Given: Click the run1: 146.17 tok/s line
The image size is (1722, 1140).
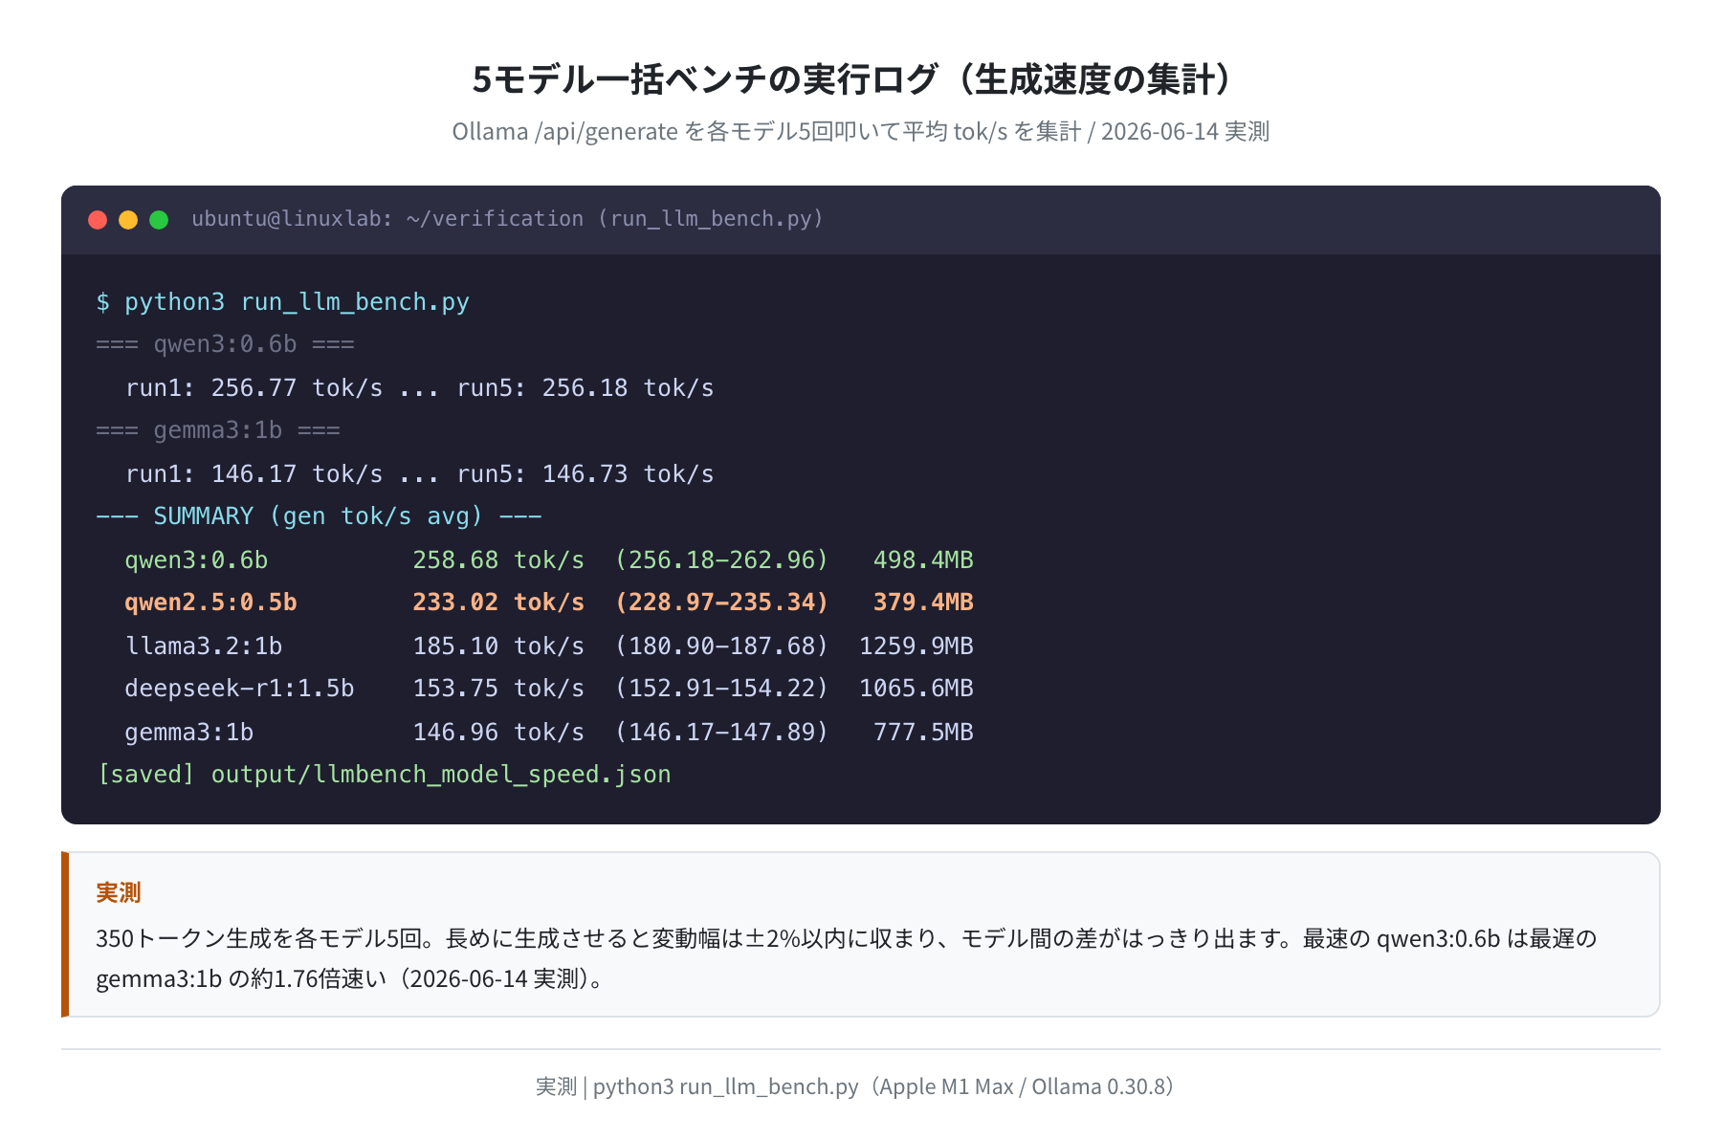Looking at the screenshot, I should tap(419, 473).
